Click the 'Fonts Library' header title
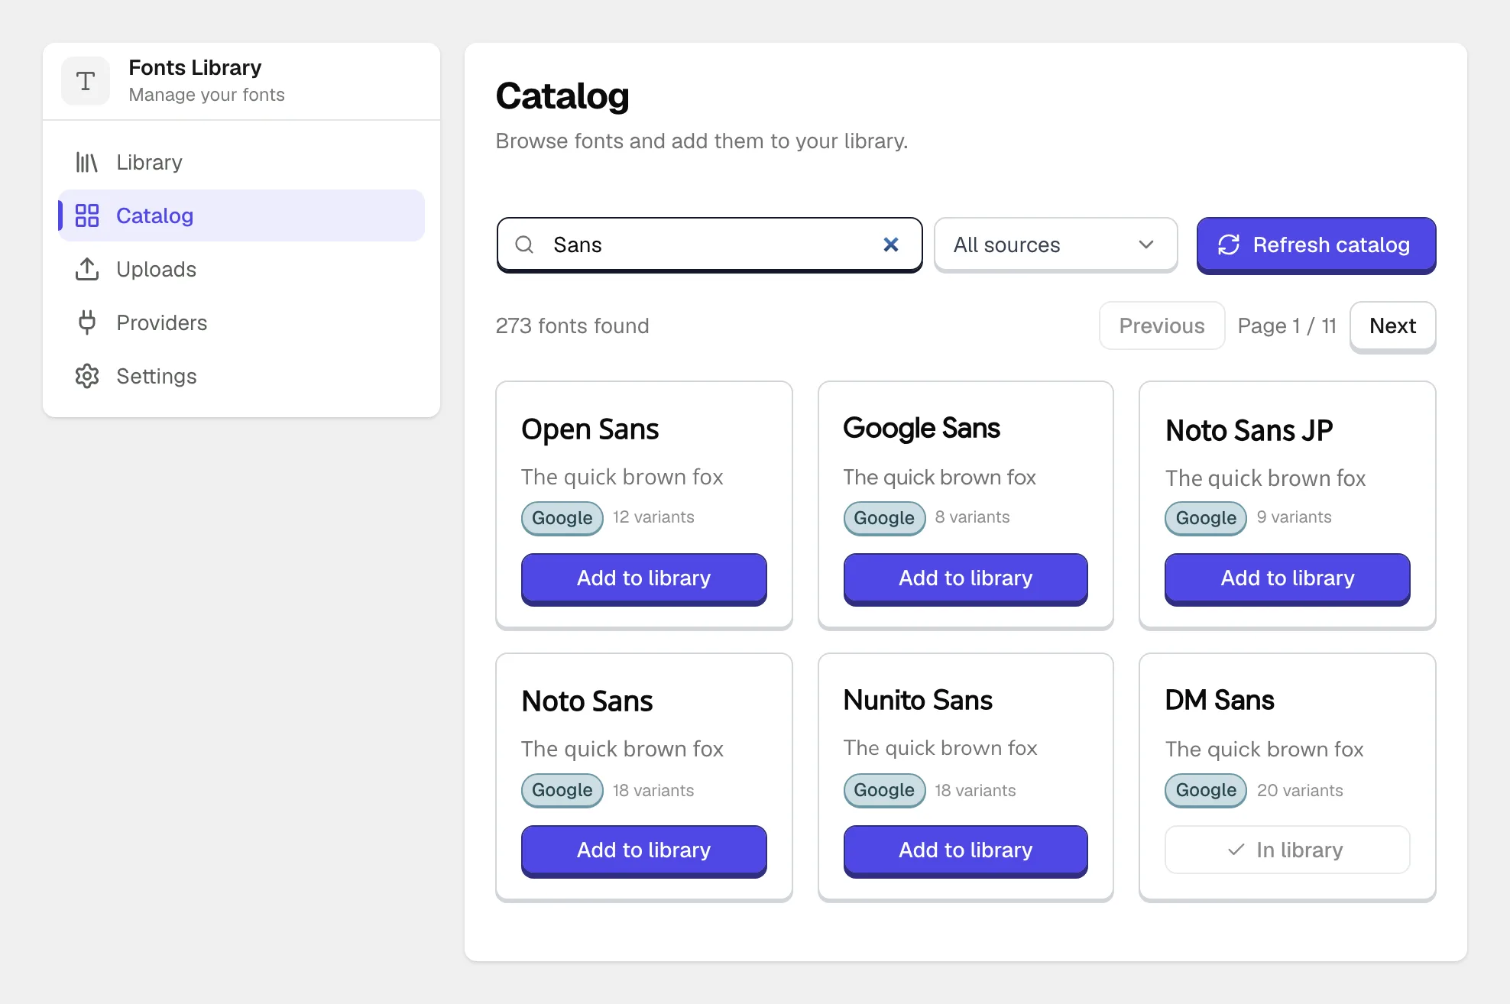The height and width of the screenshot is (1004, 1510). point(195,68)
